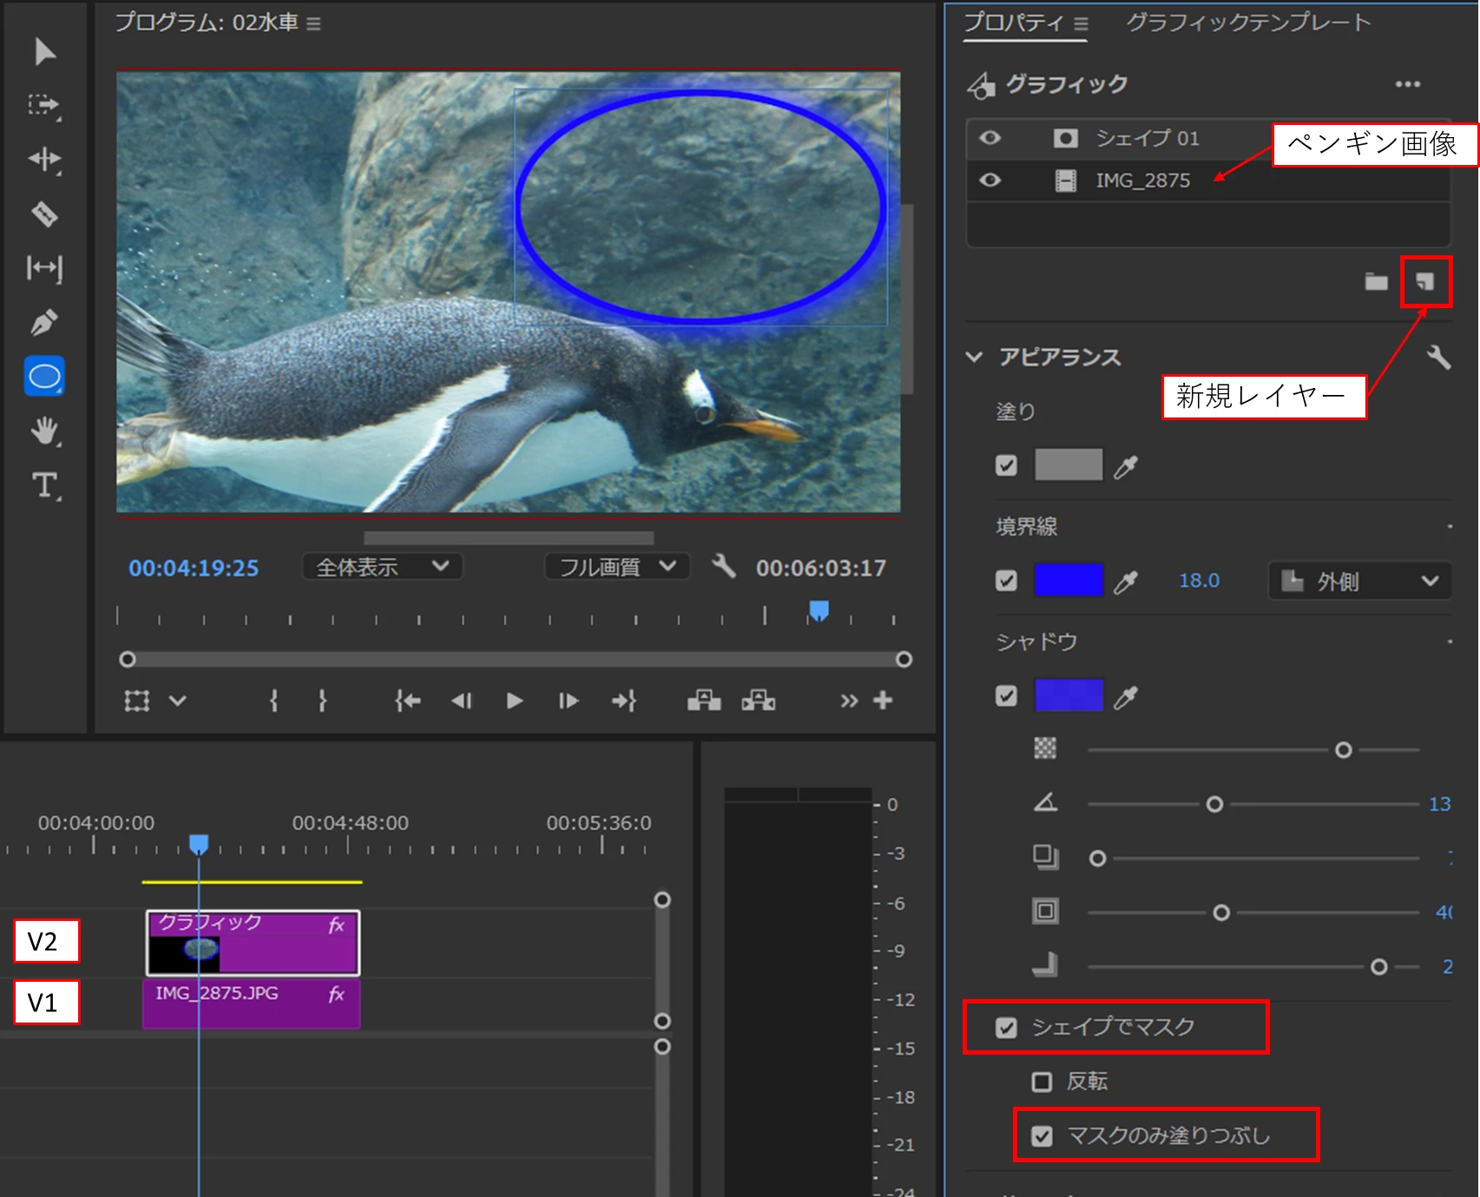Create a new layer in Graphics

coord(1425,281)
